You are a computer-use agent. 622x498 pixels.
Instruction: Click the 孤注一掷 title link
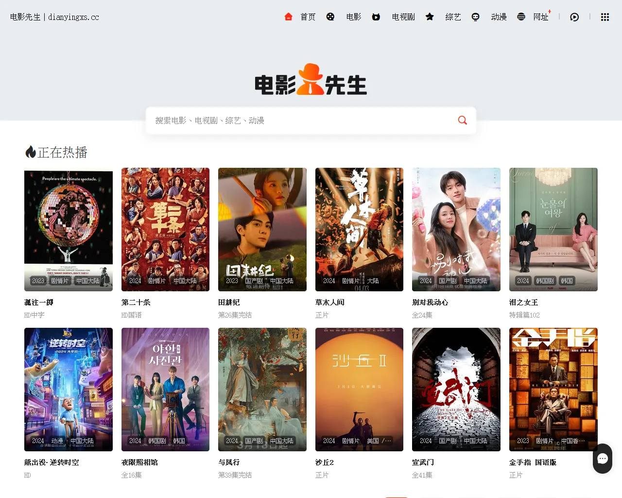pyautogui.click(x=39, y=302)
